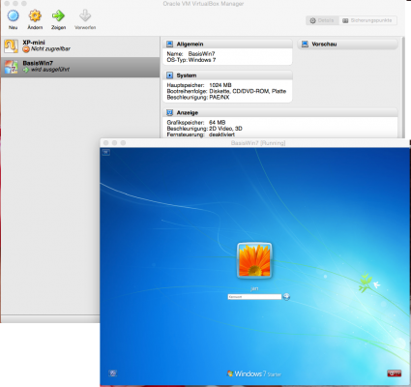Click the 'Nicht zugreifbar' status text
This screenshot has height=387, width=411.
click(50, 49)
